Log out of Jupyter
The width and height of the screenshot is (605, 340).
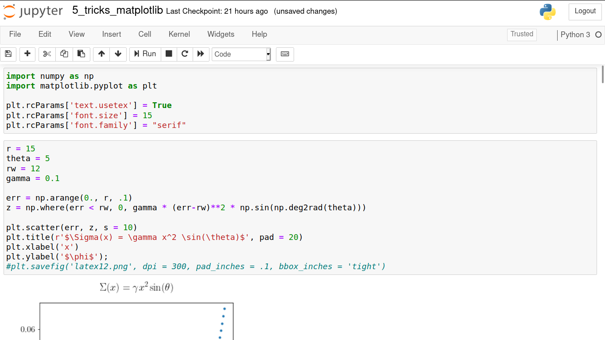[585, 12]
